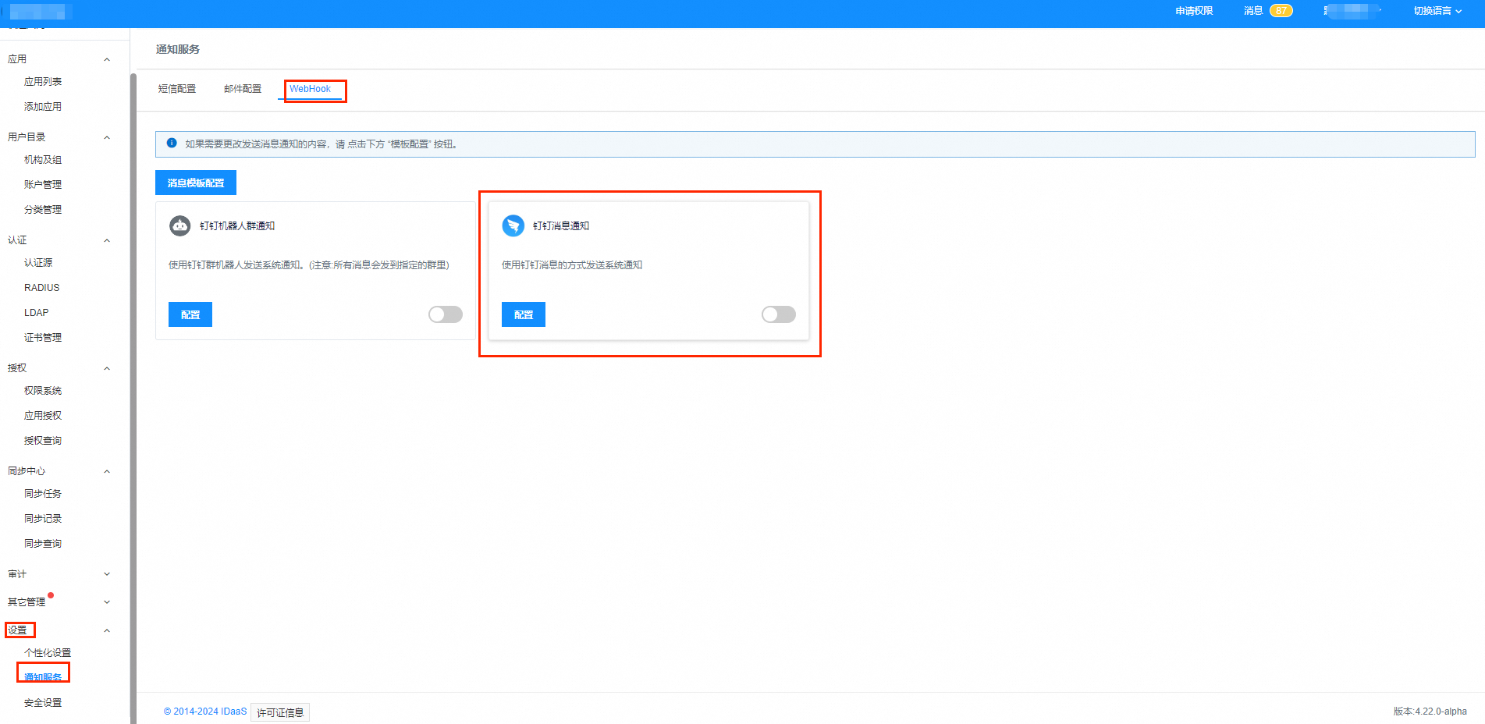Enable the DingTalk robot group notification toggle
This screenshot has width=1485, height=724.
pos(445,314)
